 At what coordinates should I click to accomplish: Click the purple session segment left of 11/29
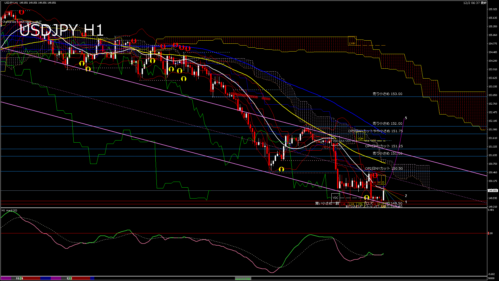point(6,278)
